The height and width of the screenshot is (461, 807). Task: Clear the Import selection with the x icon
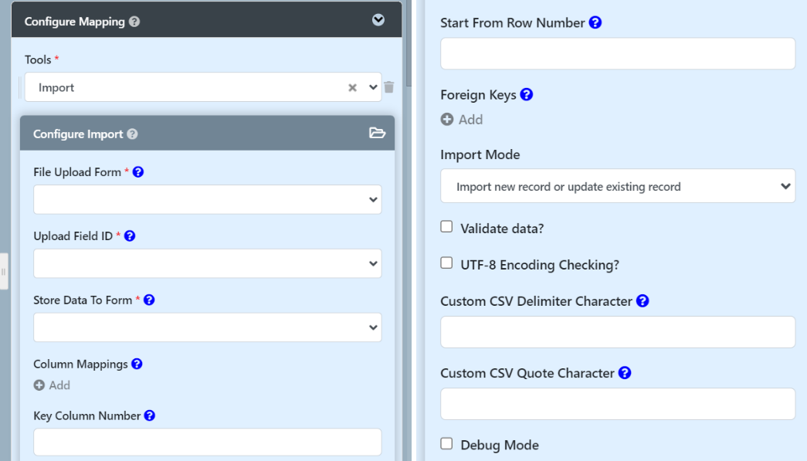[x=352, y=88]
